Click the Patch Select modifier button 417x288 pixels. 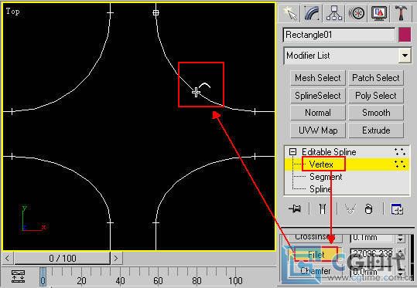tap(376, 78)
